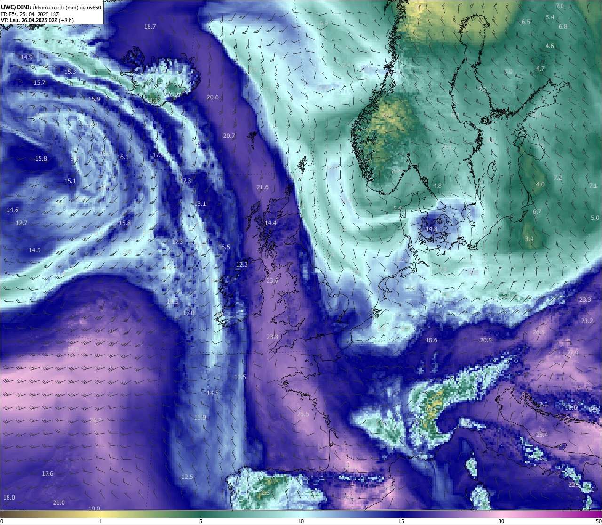This screenshot has height=525, width=602.
Task: Click the 20.7 map value
Action: pyautogui.click(x=229, y=136)
